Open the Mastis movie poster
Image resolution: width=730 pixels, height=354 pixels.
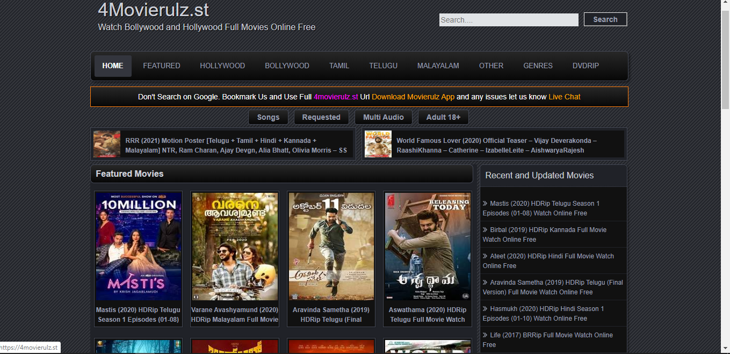point(139,247)
